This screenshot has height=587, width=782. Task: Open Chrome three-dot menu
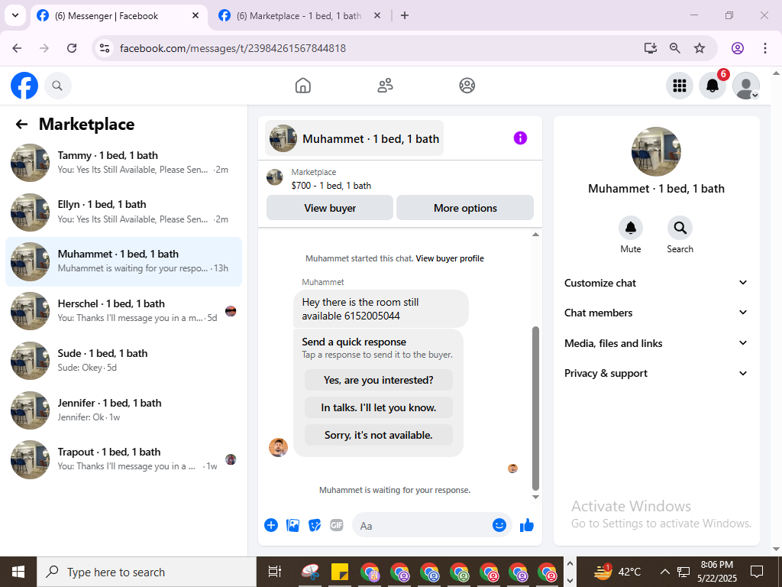click(x=765, y=48)
